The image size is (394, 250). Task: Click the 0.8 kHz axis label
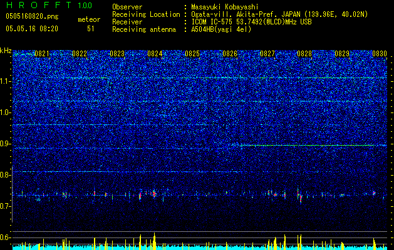click(x=5, y=175)
